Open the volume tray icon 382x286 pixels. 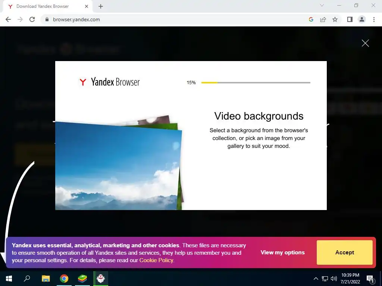[x=334, y=279]
